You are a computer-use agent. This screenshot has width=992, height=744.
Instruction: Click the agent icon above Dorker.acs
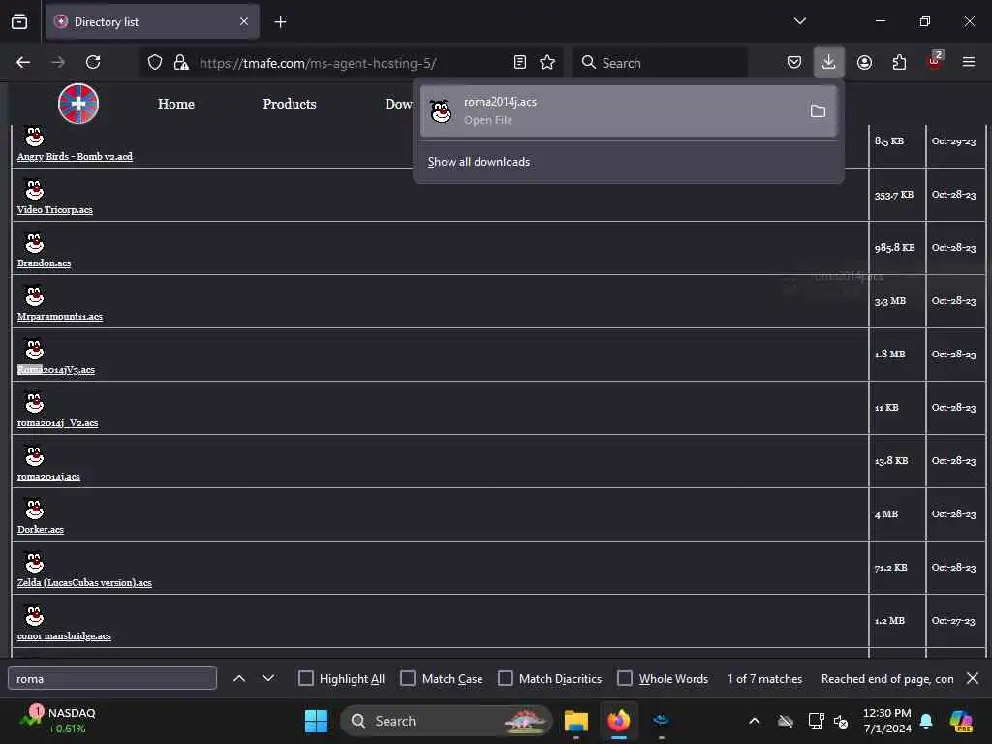tap(34, 508)
